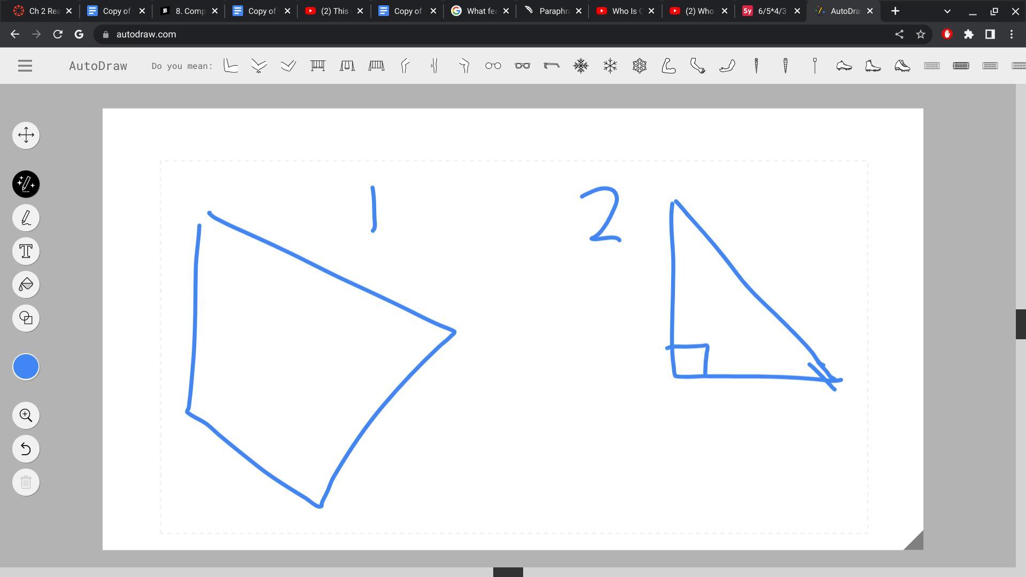Image resolution: width=1026 pixels, height=577 pixels.
Task: Select the Shape tool
Action: pos(26,318)
